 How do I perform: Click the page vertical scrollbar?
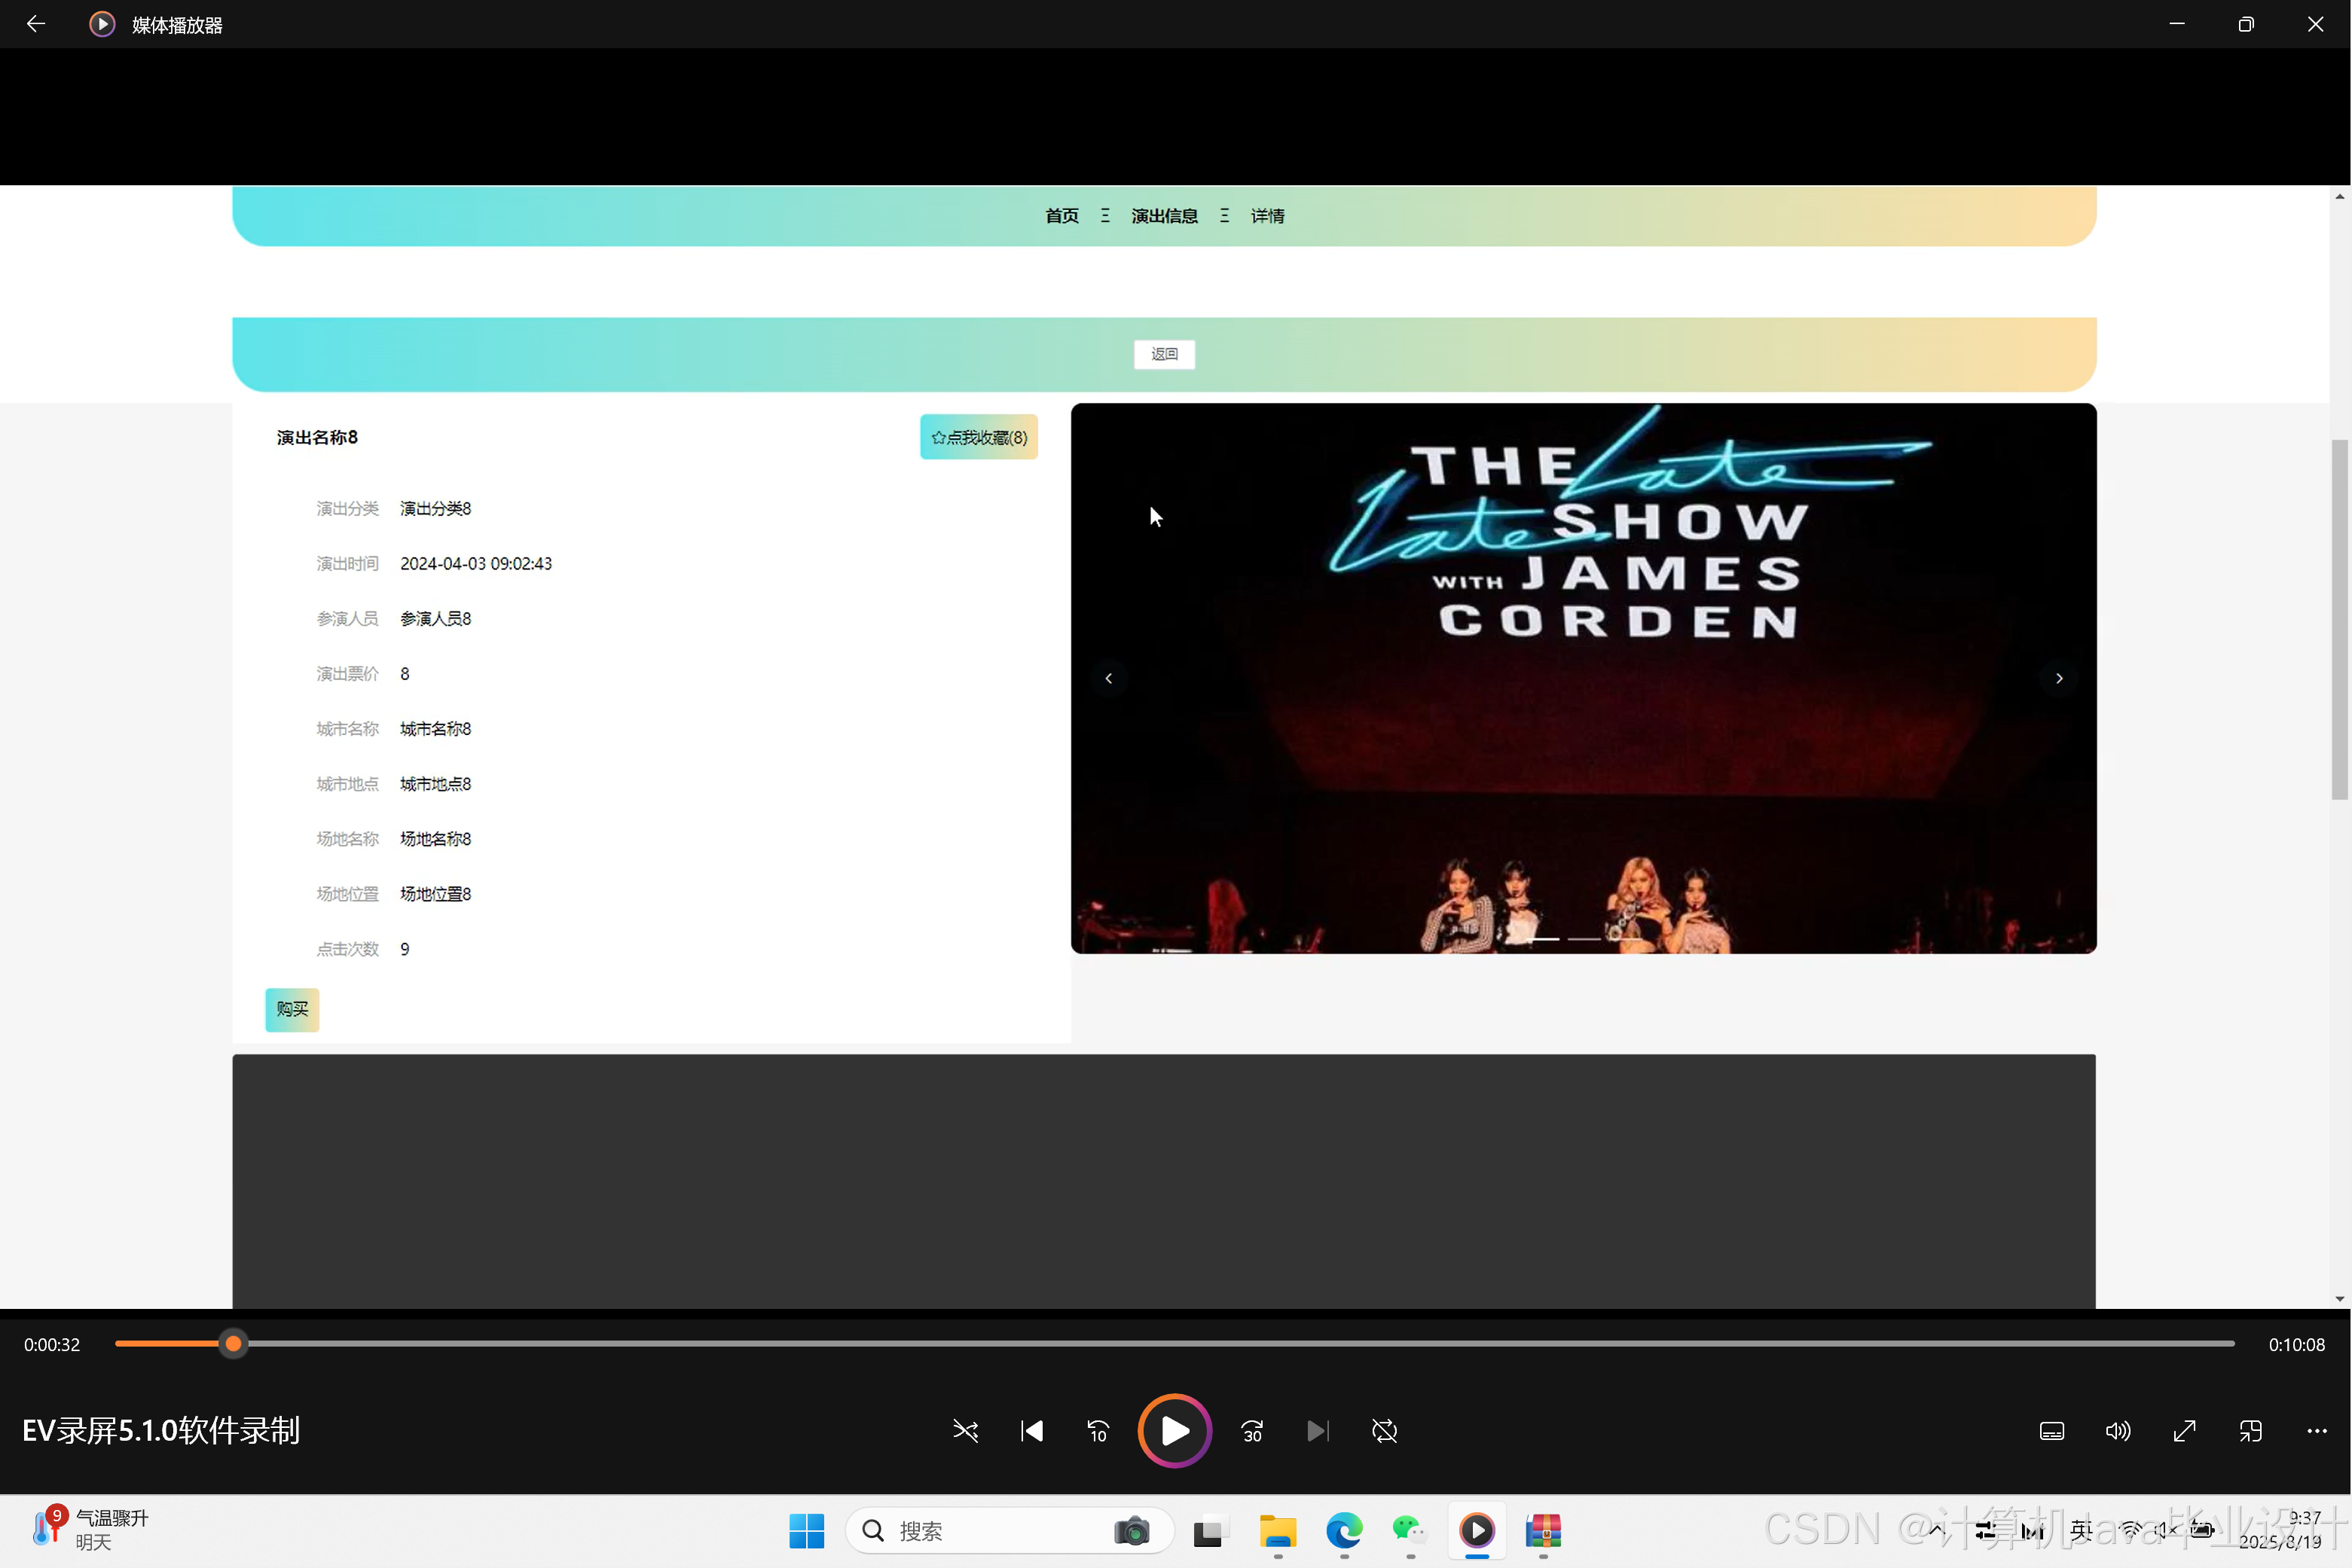click(x=2339, y=620)
